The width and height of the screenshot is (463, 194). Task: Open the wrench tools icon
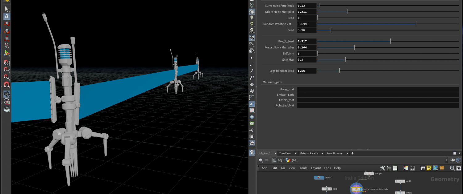point(382,168)
